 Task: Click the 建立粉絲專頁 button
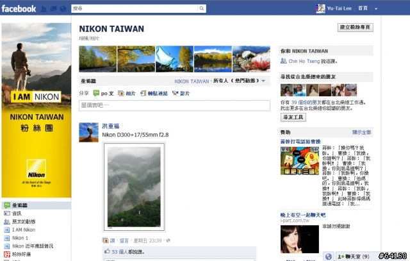(355, 27)
